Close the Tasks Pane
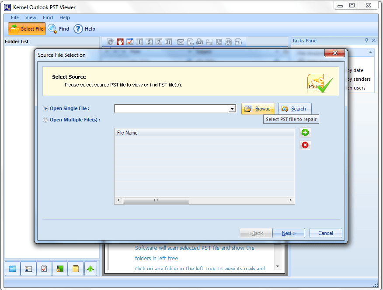This screenshot has height=290, width=383. pos(374,41)
